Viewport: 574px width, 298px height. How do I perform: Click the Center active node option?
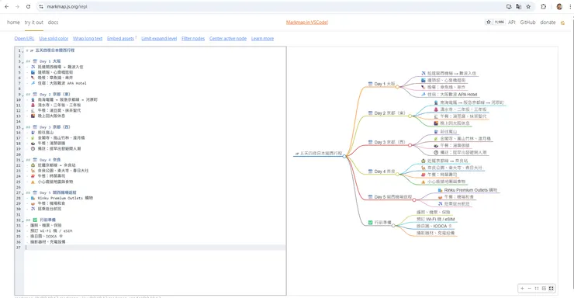228,39
